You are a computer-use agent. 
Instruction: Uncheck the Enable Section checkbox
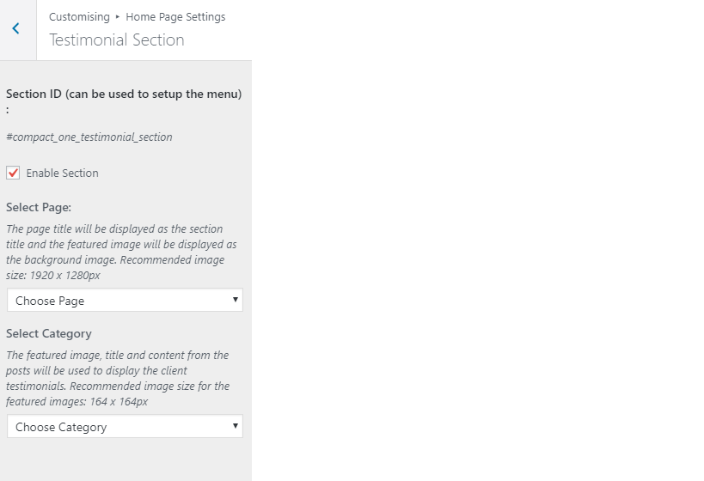click(x=13, y=173)
